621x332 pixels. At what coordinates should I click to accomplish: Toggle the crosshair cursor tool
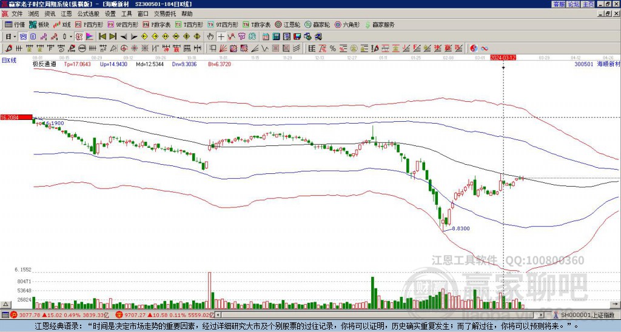pos(221,37)
